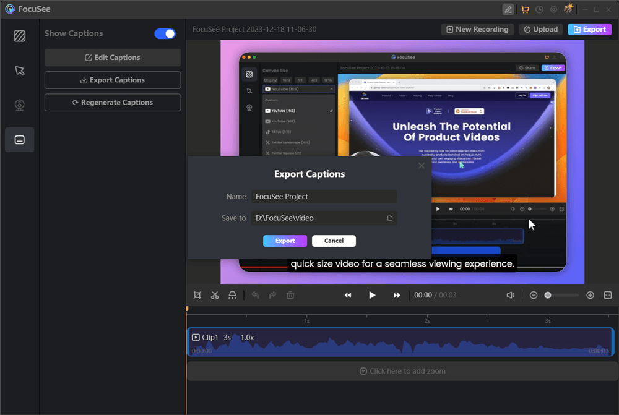Close the Export Captions dialog
This screenshot has height=415, width=619.
tap(422, 166)
